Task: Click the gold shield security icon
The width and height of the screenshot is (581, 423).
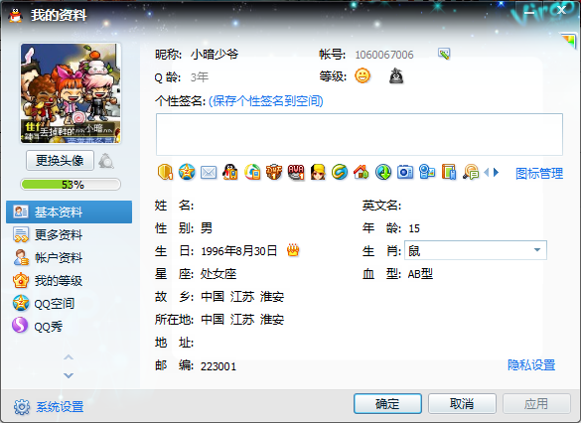Action: pos(165,172)
